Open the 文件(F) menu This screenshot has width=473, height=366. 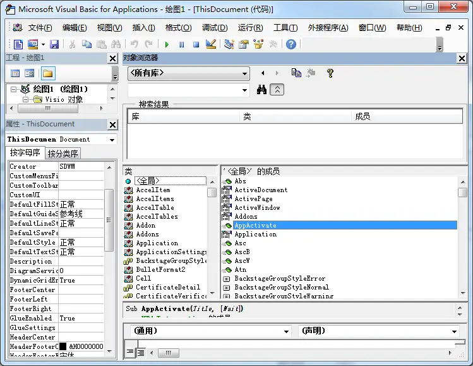(40, 28)
